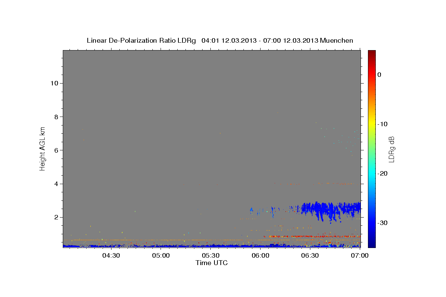The width and height of the screenshot is (446, 297).
Task: Click the LDRg dB colorbar label
Action: [x=391, y=149]
